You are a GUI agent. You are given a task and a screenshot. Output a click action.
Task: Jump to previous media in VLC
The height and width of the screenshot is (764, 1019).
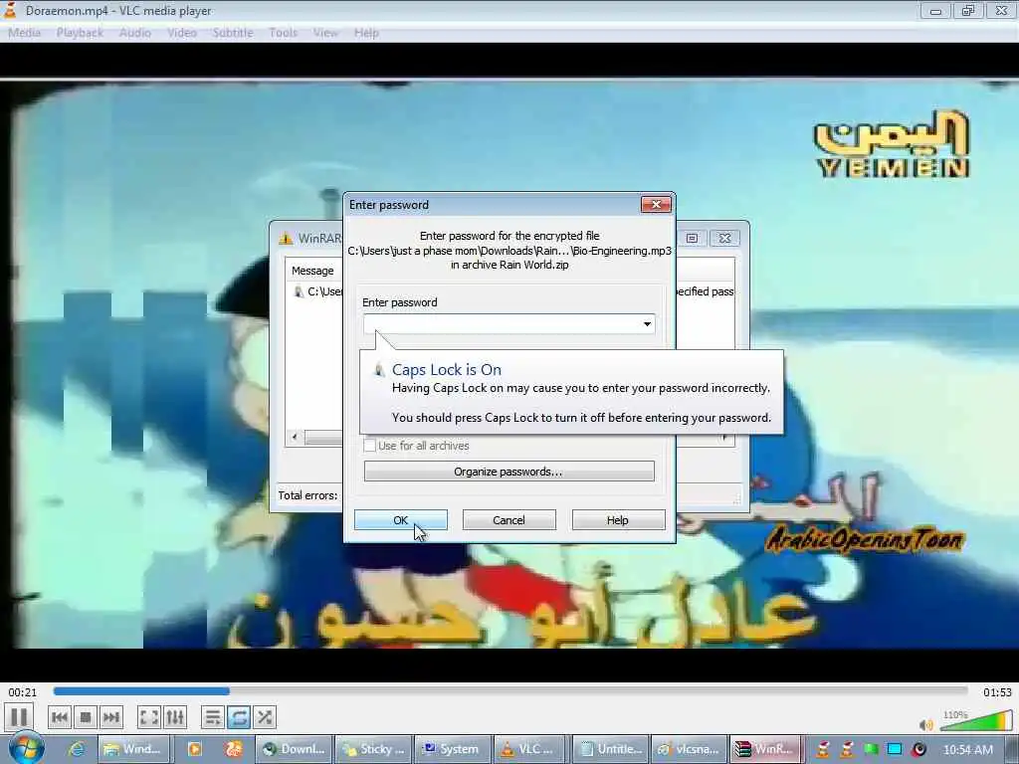click(59, 718)
